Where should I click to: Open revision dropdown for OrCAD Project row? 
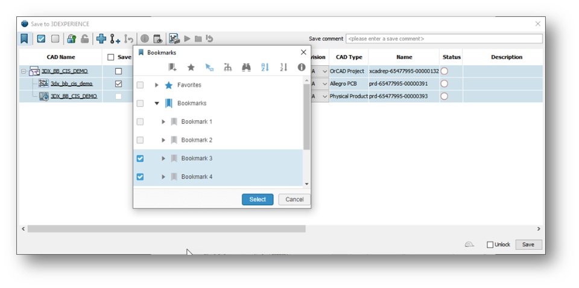point(324,71)
